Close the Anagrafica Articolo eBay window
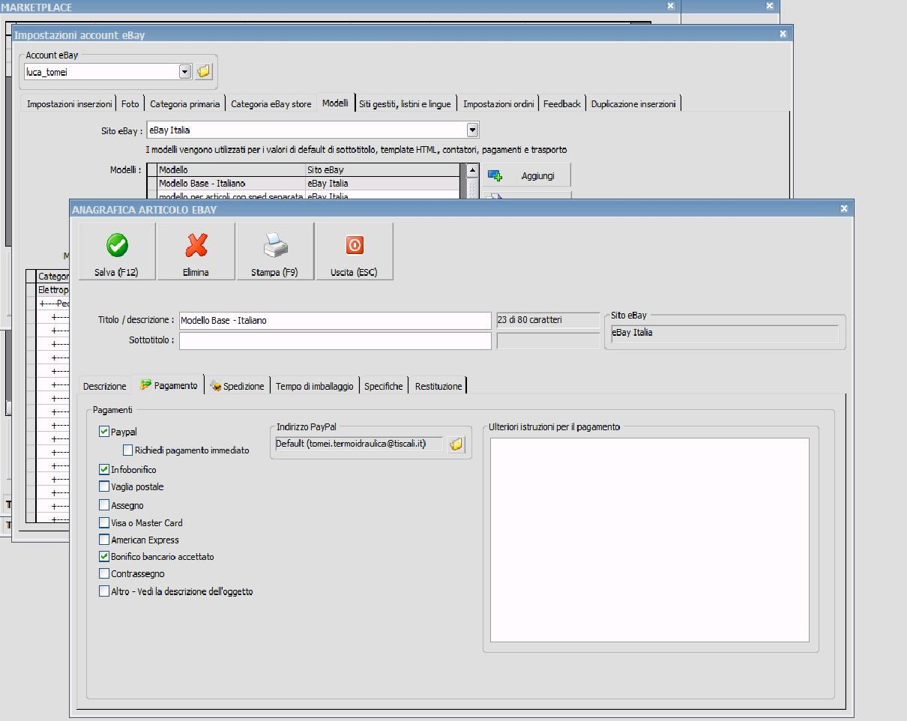Image resolution: width=907 pixels, height=721 pixels. click(844, 209)
